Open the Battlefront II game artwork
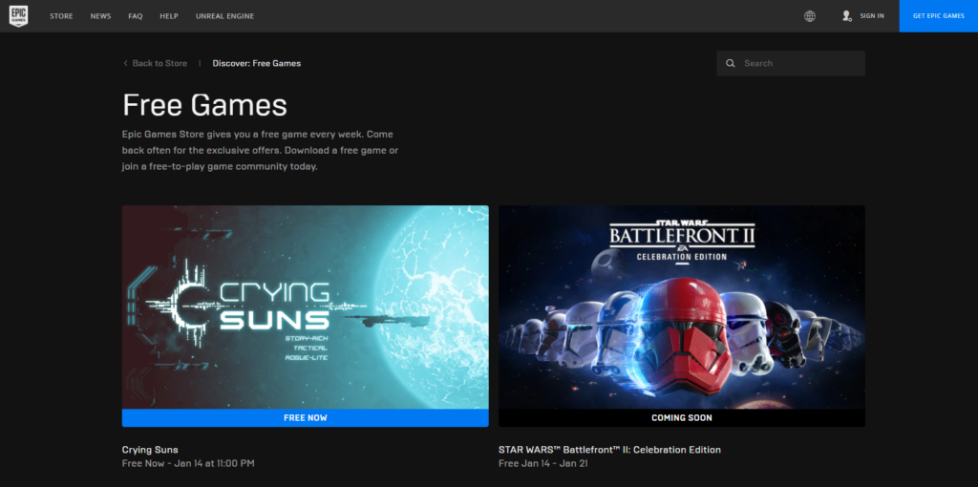 682,307
